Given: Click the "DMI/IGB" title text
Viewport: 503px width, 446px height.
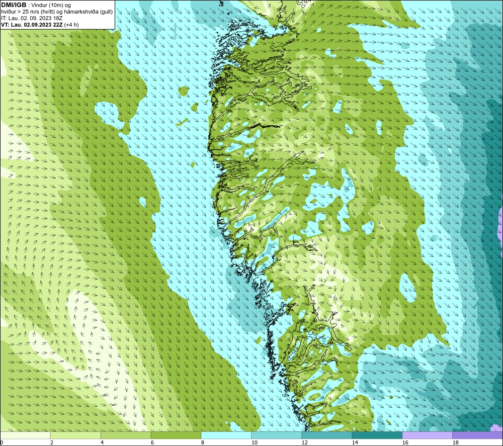Looking at the screenshot, I should [x=14, y=5].
